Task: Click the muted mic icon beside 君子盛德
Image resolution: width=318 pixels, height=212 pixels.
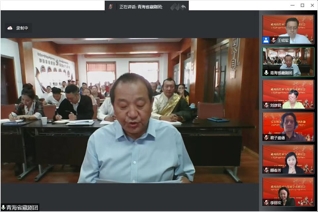Action: (266, 137)
